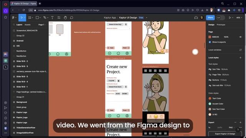
Task: Click the VPN badge in address bar
Action: pos(31,10)
